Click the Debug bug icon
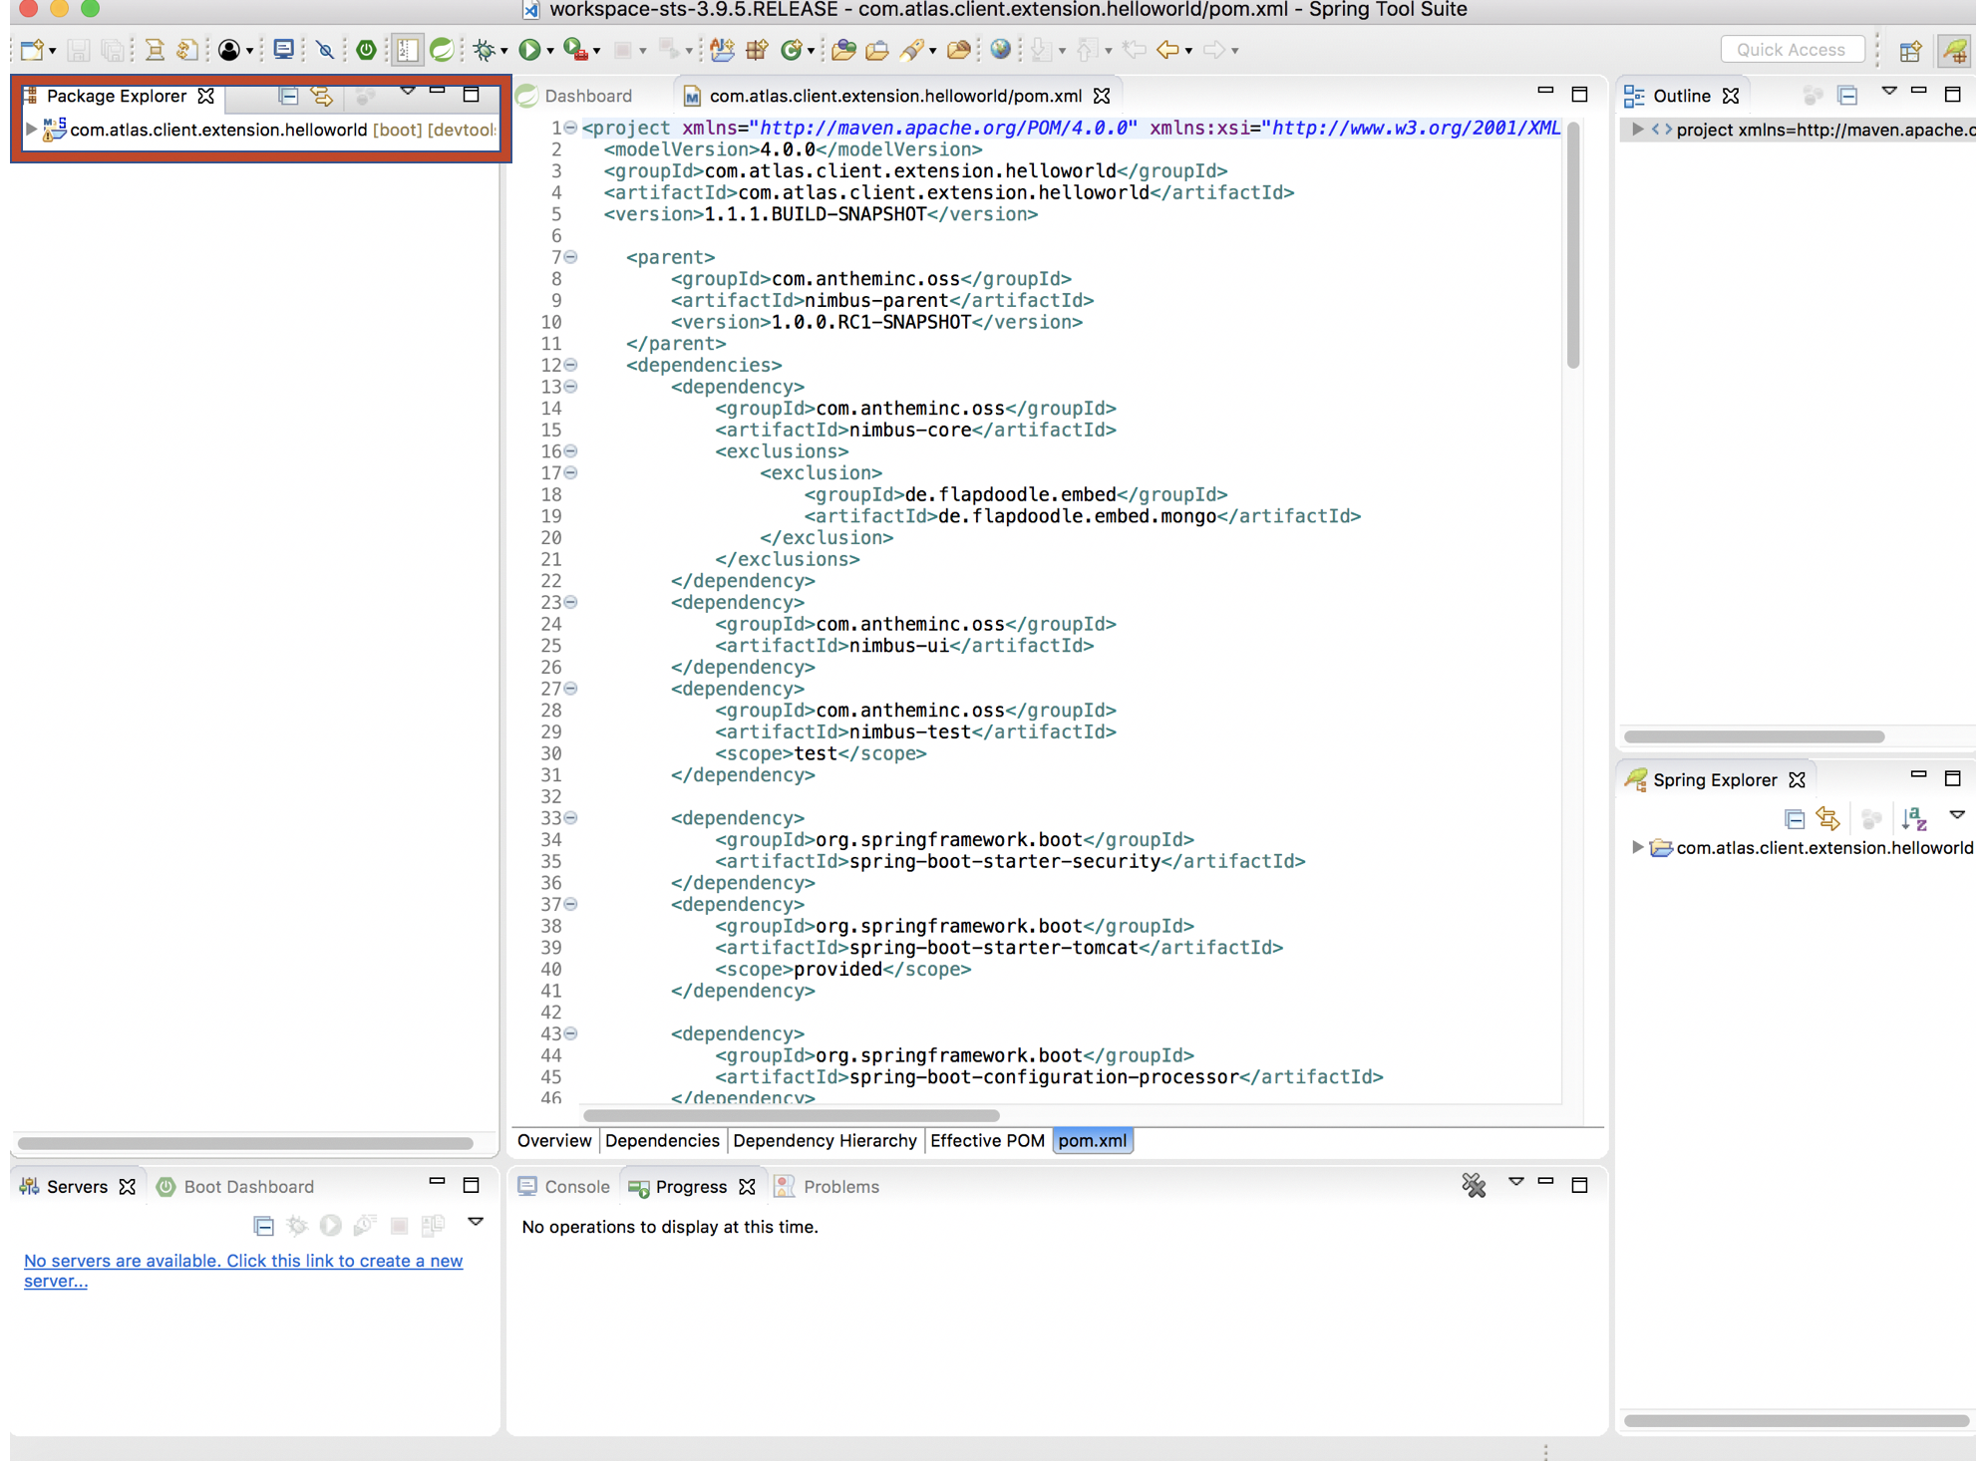Viewport: 1986px width, 1461px height. [484, 50]
